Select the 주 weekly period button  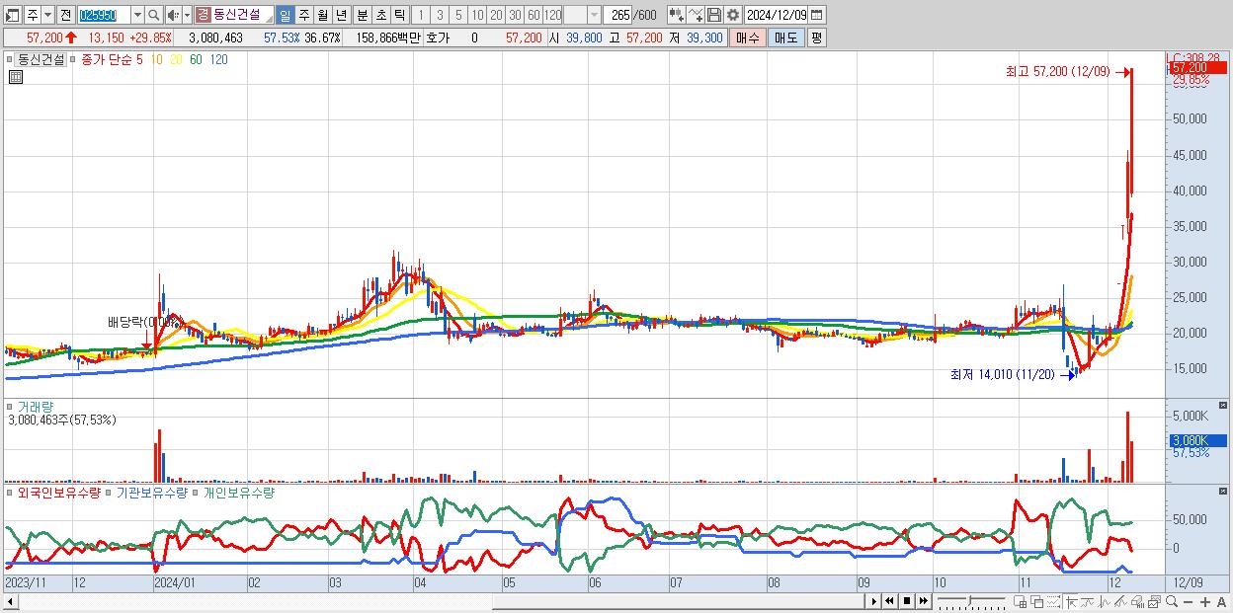(303, 15)
